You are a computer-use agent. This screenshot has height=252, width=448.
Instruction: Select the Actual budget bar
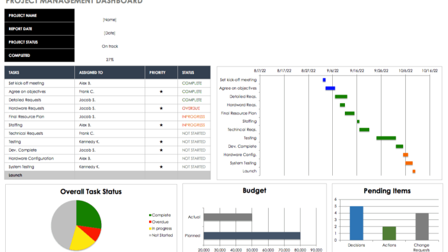point(228,217)
